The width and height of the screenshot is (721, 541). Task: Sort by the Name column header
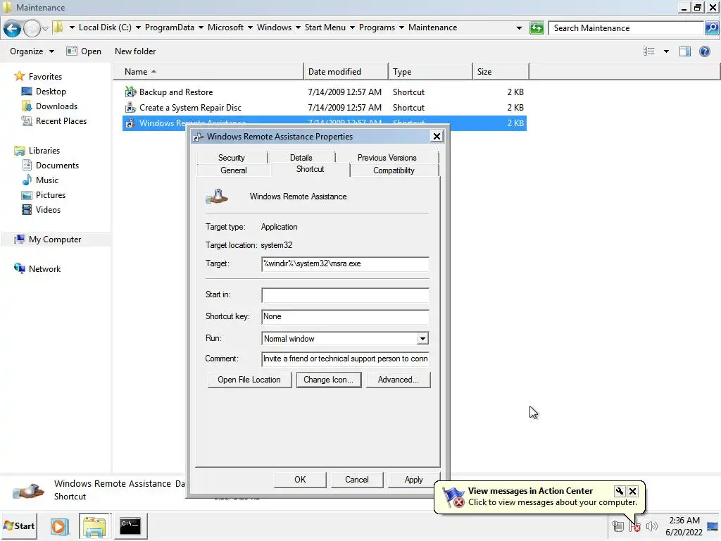[208, 72]
